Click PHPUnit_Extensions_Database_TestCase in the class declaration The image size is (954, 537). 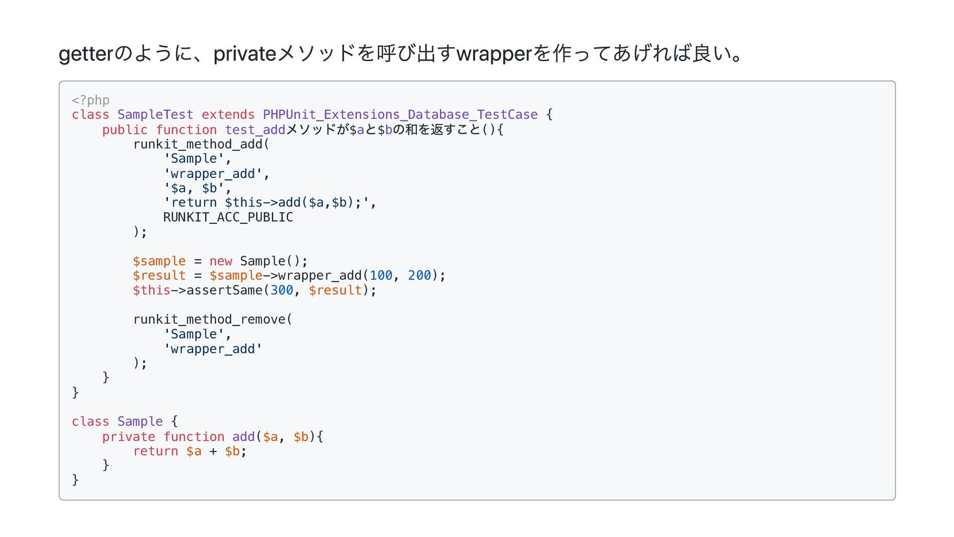(x=400, y=115)
